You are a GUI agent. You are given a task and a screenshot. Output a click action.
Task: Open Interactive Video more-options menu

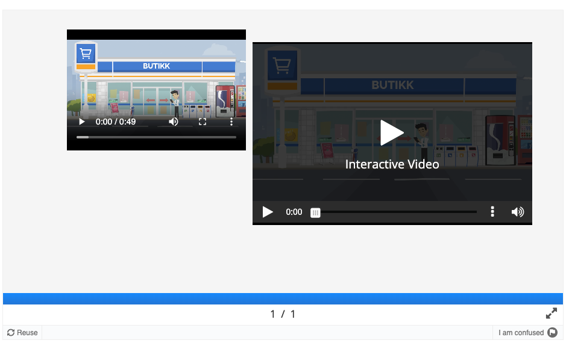(492, 212)
